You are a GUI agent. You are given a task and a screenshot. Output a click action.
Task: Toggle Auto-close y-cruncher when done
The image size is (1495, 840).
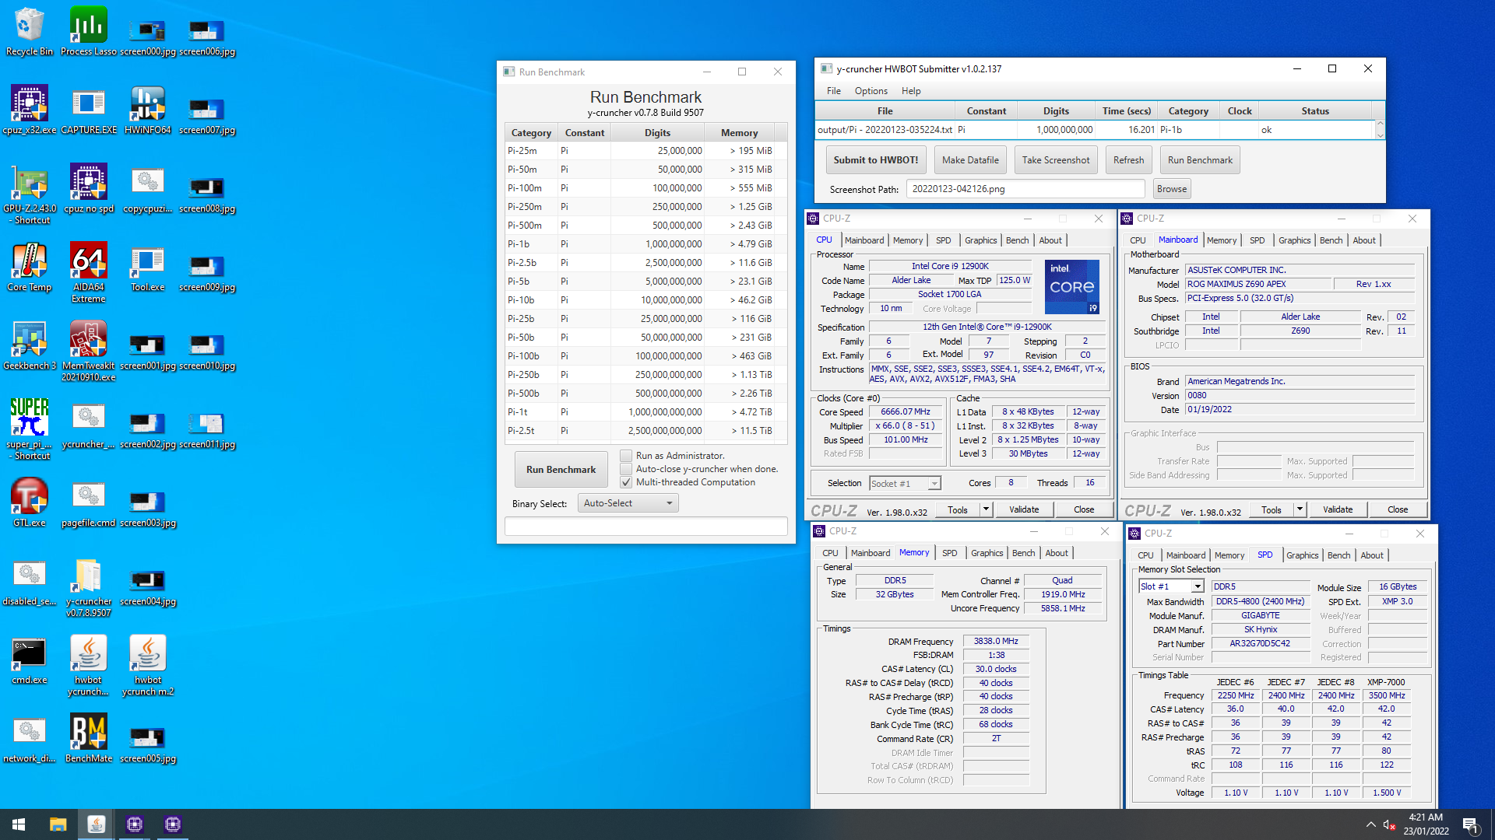tap(626, 469)
